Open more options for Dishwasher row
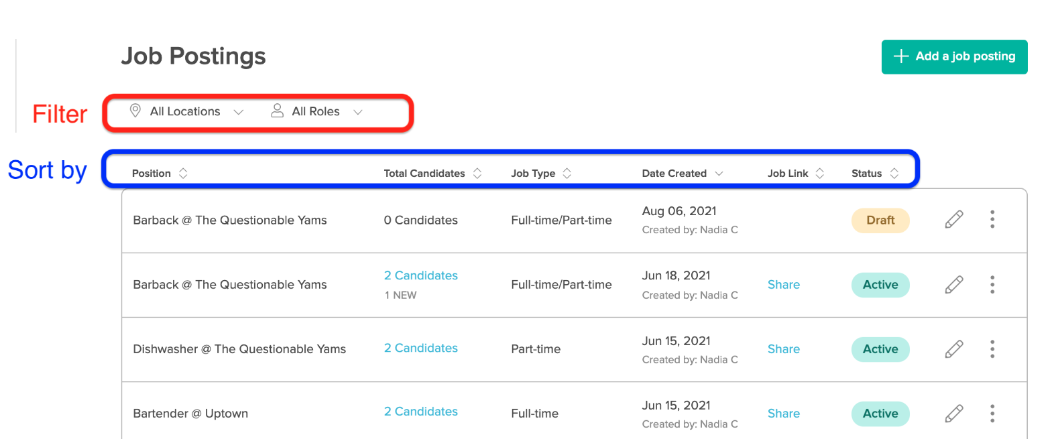The width and height of the screenshot is (1060, 439). 992,349
